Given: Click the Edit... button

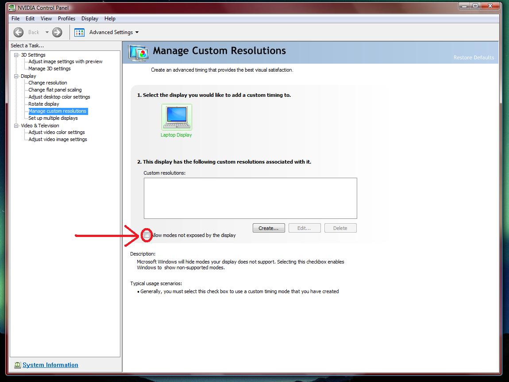Looking at the screenshot, I should point(304,228).
